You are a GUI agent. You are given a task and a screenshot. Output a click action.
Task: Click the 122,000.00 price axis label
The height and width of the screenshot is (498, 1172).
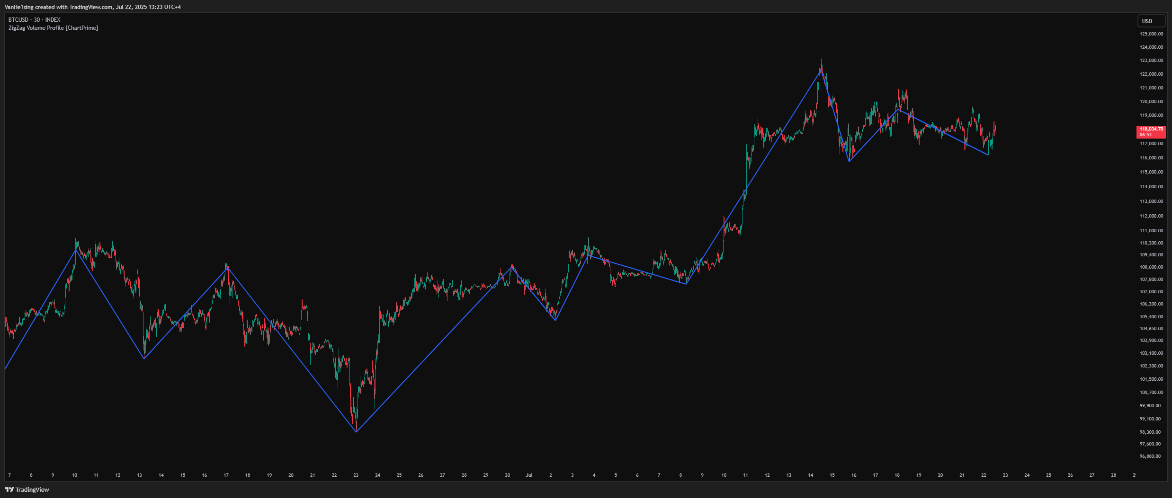[x=1151, y=74]
